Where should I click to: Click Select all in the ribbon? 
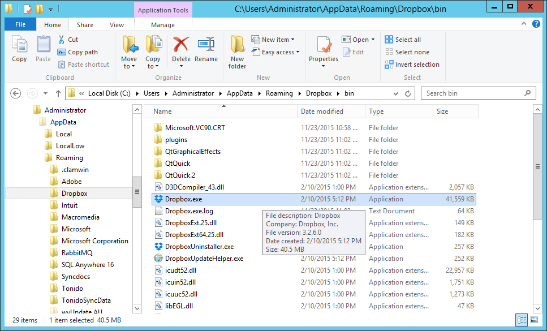pyautogui.click(x=403, y=40)
